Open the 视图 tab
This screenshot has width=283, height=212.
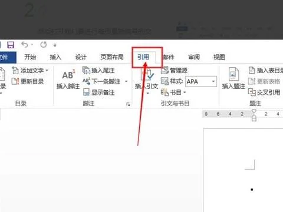pos(219,57)
